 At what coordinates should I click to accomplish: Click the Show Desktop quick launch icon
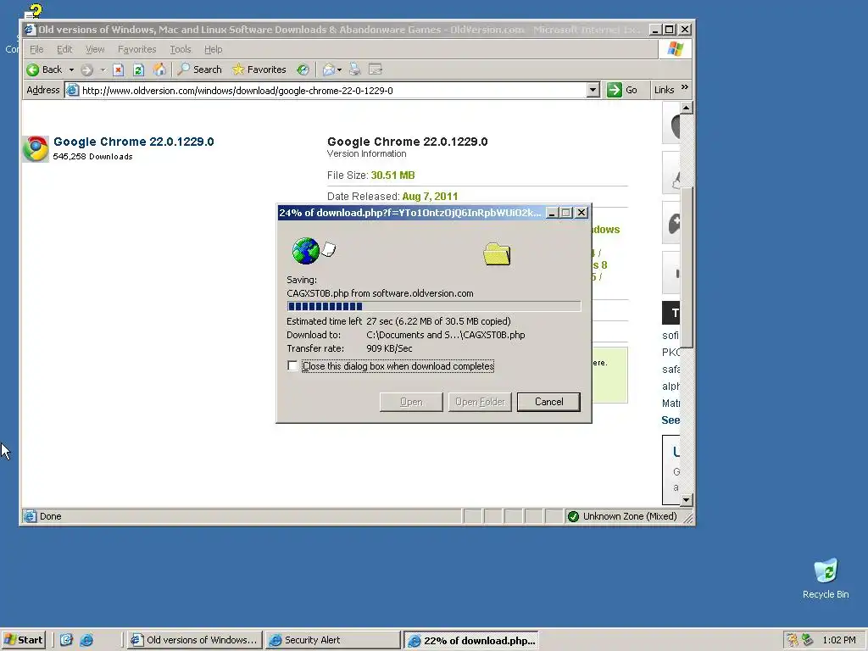pyautogui.click(x=66, y=640)
